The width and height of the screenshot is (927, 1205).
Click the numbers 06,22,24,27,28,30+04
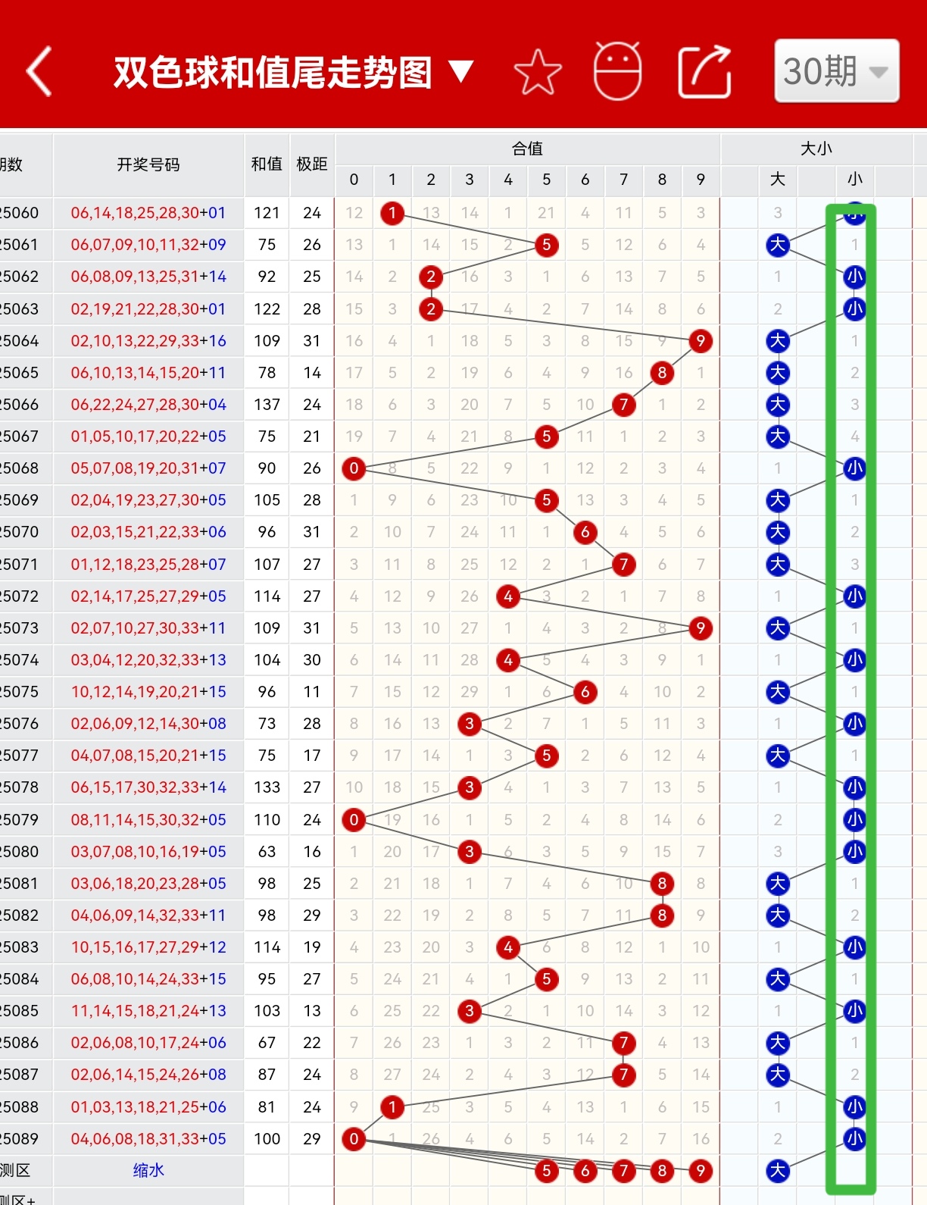click(x=148, y=405)
